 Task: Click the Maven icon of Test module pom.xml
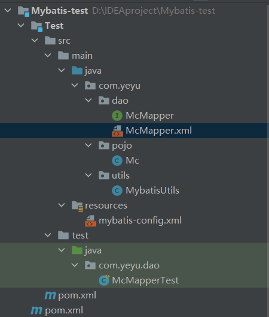tap(50, 295)
